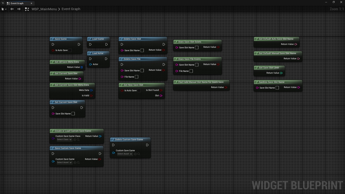Screen dimensions: 345x194
Task: Open Select Class dropdown on Create or Load node
Action: pos(64,140)
